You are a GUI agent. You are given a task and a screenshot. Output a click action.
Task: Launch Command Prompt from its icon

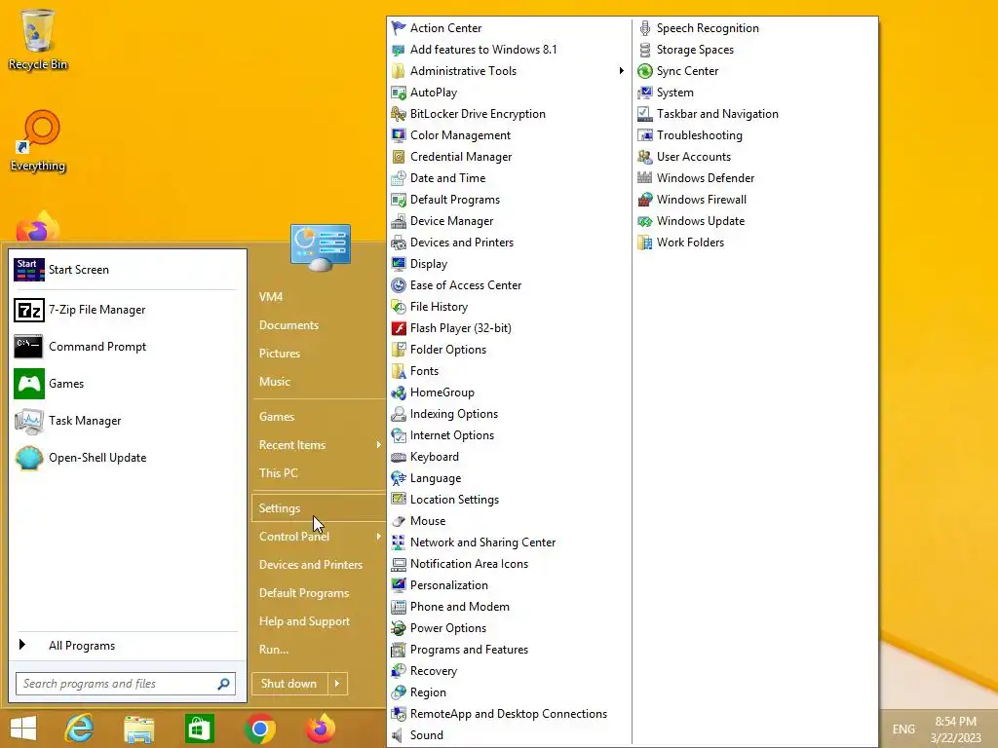[x=29, y=347]
